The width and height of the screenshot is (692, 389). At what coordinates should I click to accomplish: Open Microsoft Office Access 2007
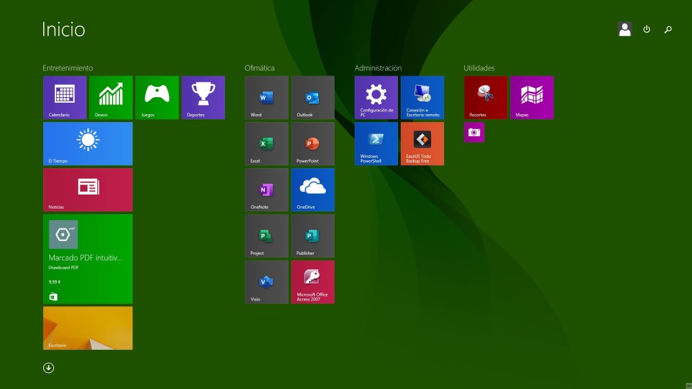312,282
